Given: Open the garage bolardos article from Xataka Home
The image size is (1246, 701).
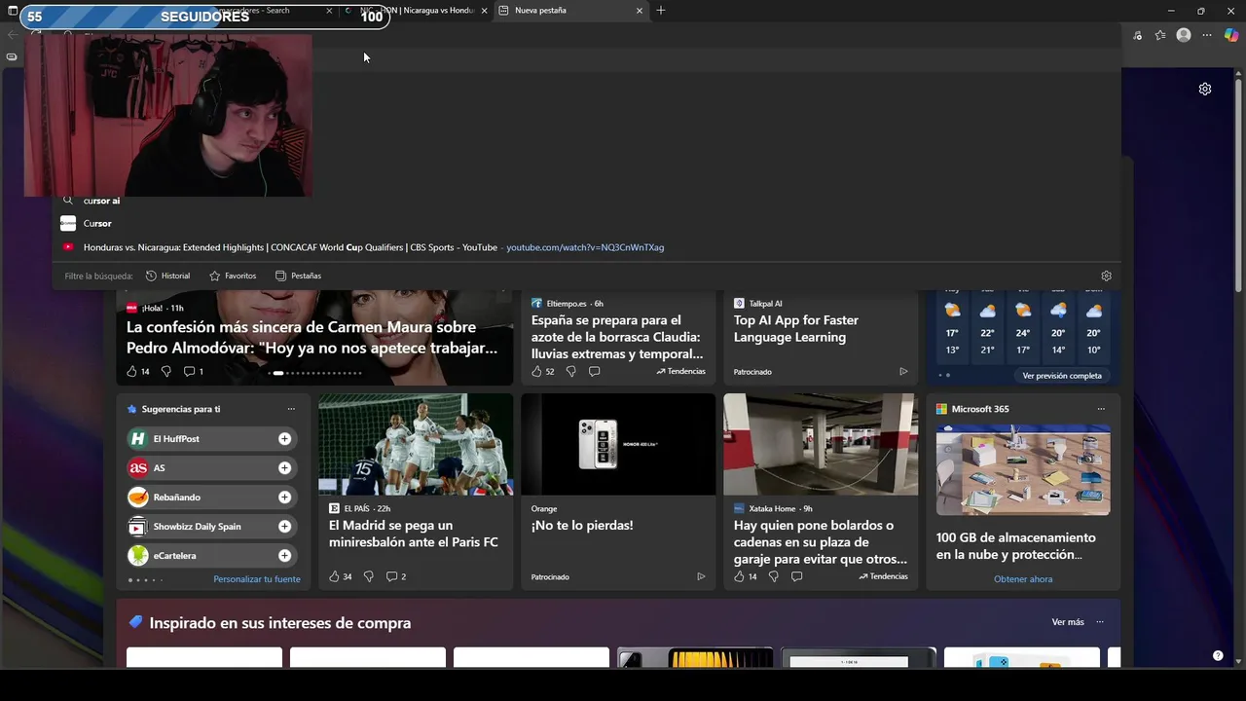Looking at the screenshot, I should (x=821, y=542).
